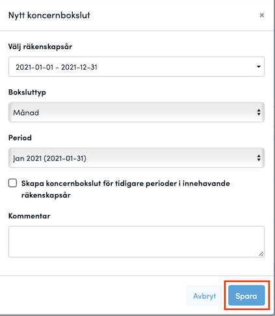
Task: Click the resize grip of the Kommentar box
Action: click(x=261, y=254)
